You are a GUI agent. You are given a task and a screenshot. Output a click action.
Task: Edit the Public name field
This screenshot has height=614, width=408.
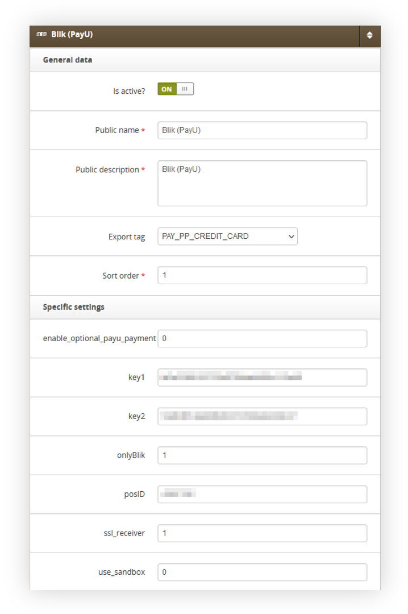[263, 130]
